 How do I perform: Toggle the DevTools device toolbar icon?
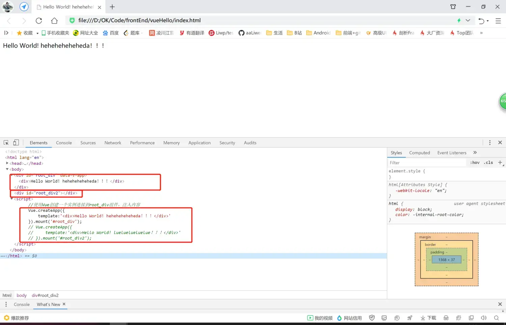click(x=16, y=143)
